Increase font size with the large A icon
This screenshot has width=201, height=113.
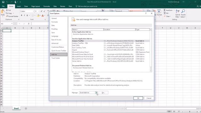[x=41, y=11]
